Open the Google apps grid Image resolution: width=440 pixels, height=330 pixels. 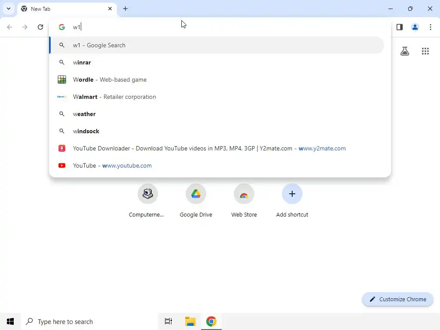pyautogui.click(x=425, y=51)
